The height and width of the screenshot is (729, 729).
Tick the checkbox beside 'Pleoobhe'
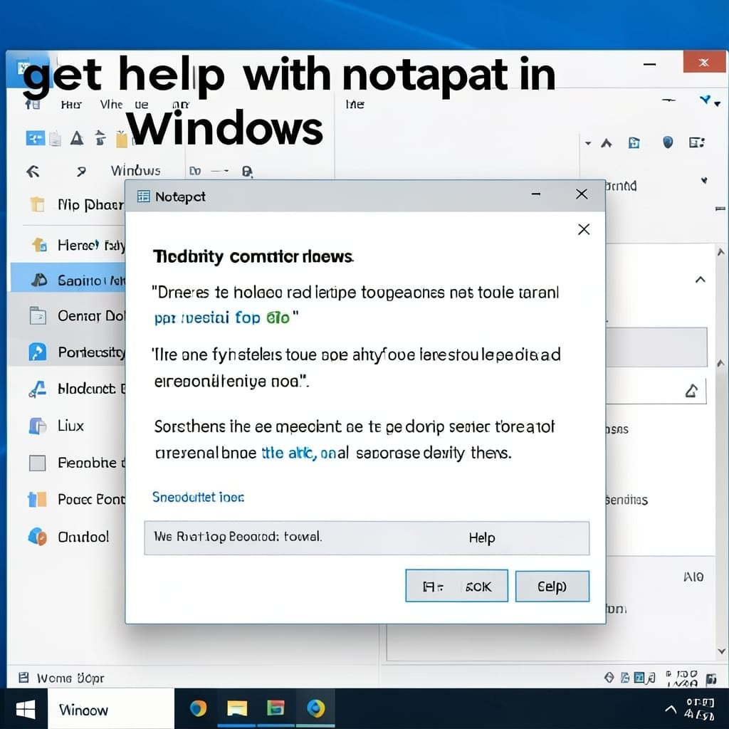click(x=37, y=463)
